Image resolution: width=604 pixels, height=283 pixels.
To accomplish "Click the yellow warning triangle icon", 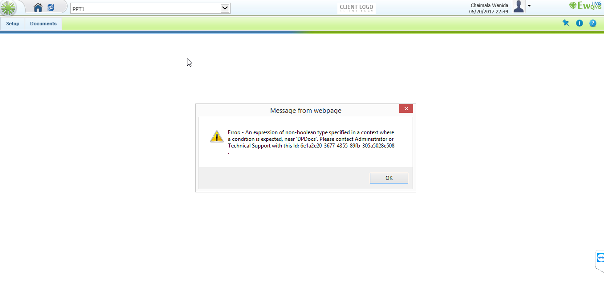I will (x=217, y=136).
